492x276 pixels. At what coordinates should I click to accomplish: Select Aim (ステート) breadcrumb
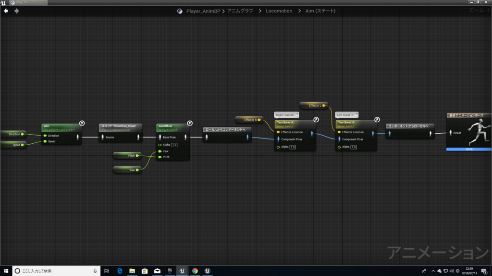click(320, 11)
